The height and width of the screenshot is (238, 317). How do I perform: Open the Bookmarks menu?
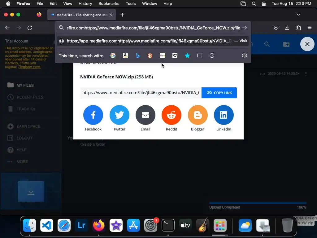point(109,4)
